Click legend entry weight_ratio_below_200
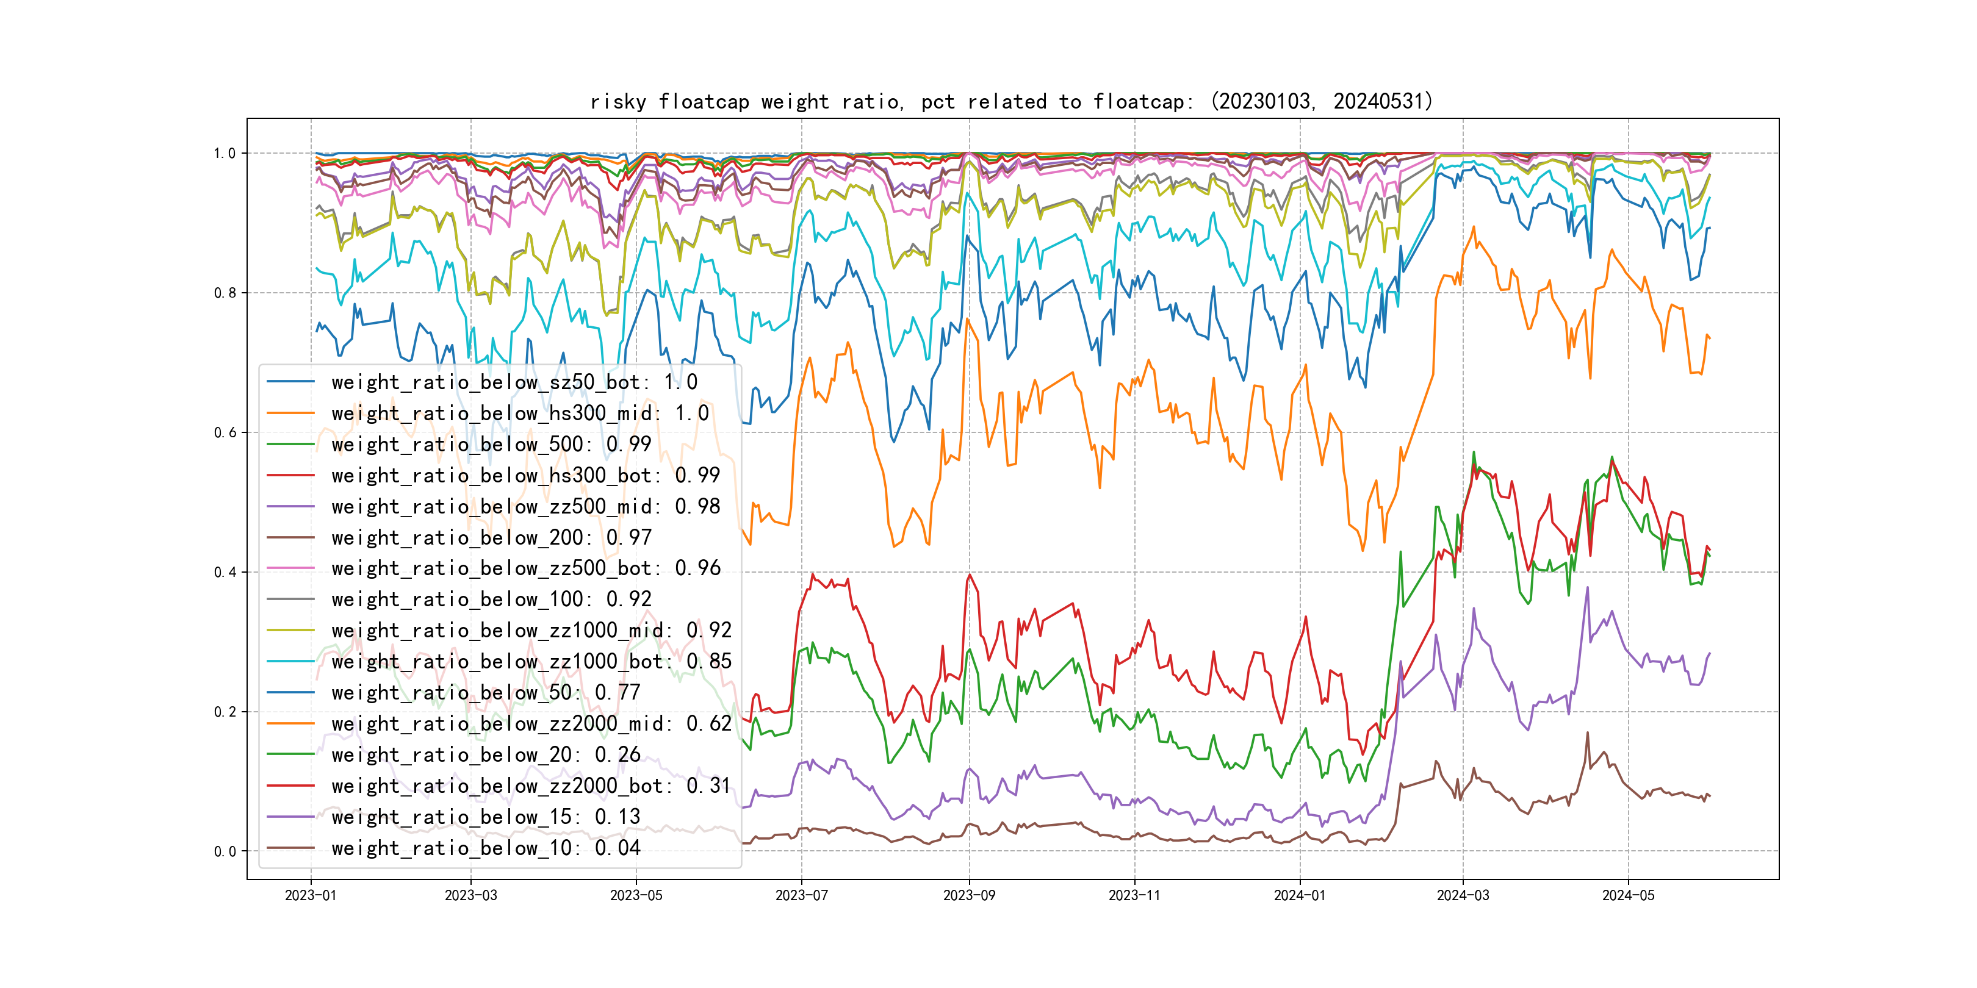Screen dimensions: 1977x988 point(491,538)
